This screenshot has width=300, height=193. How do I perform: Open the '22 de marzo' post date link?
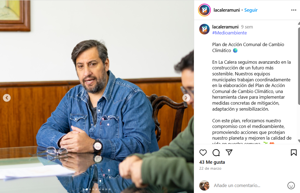[210, 169]
